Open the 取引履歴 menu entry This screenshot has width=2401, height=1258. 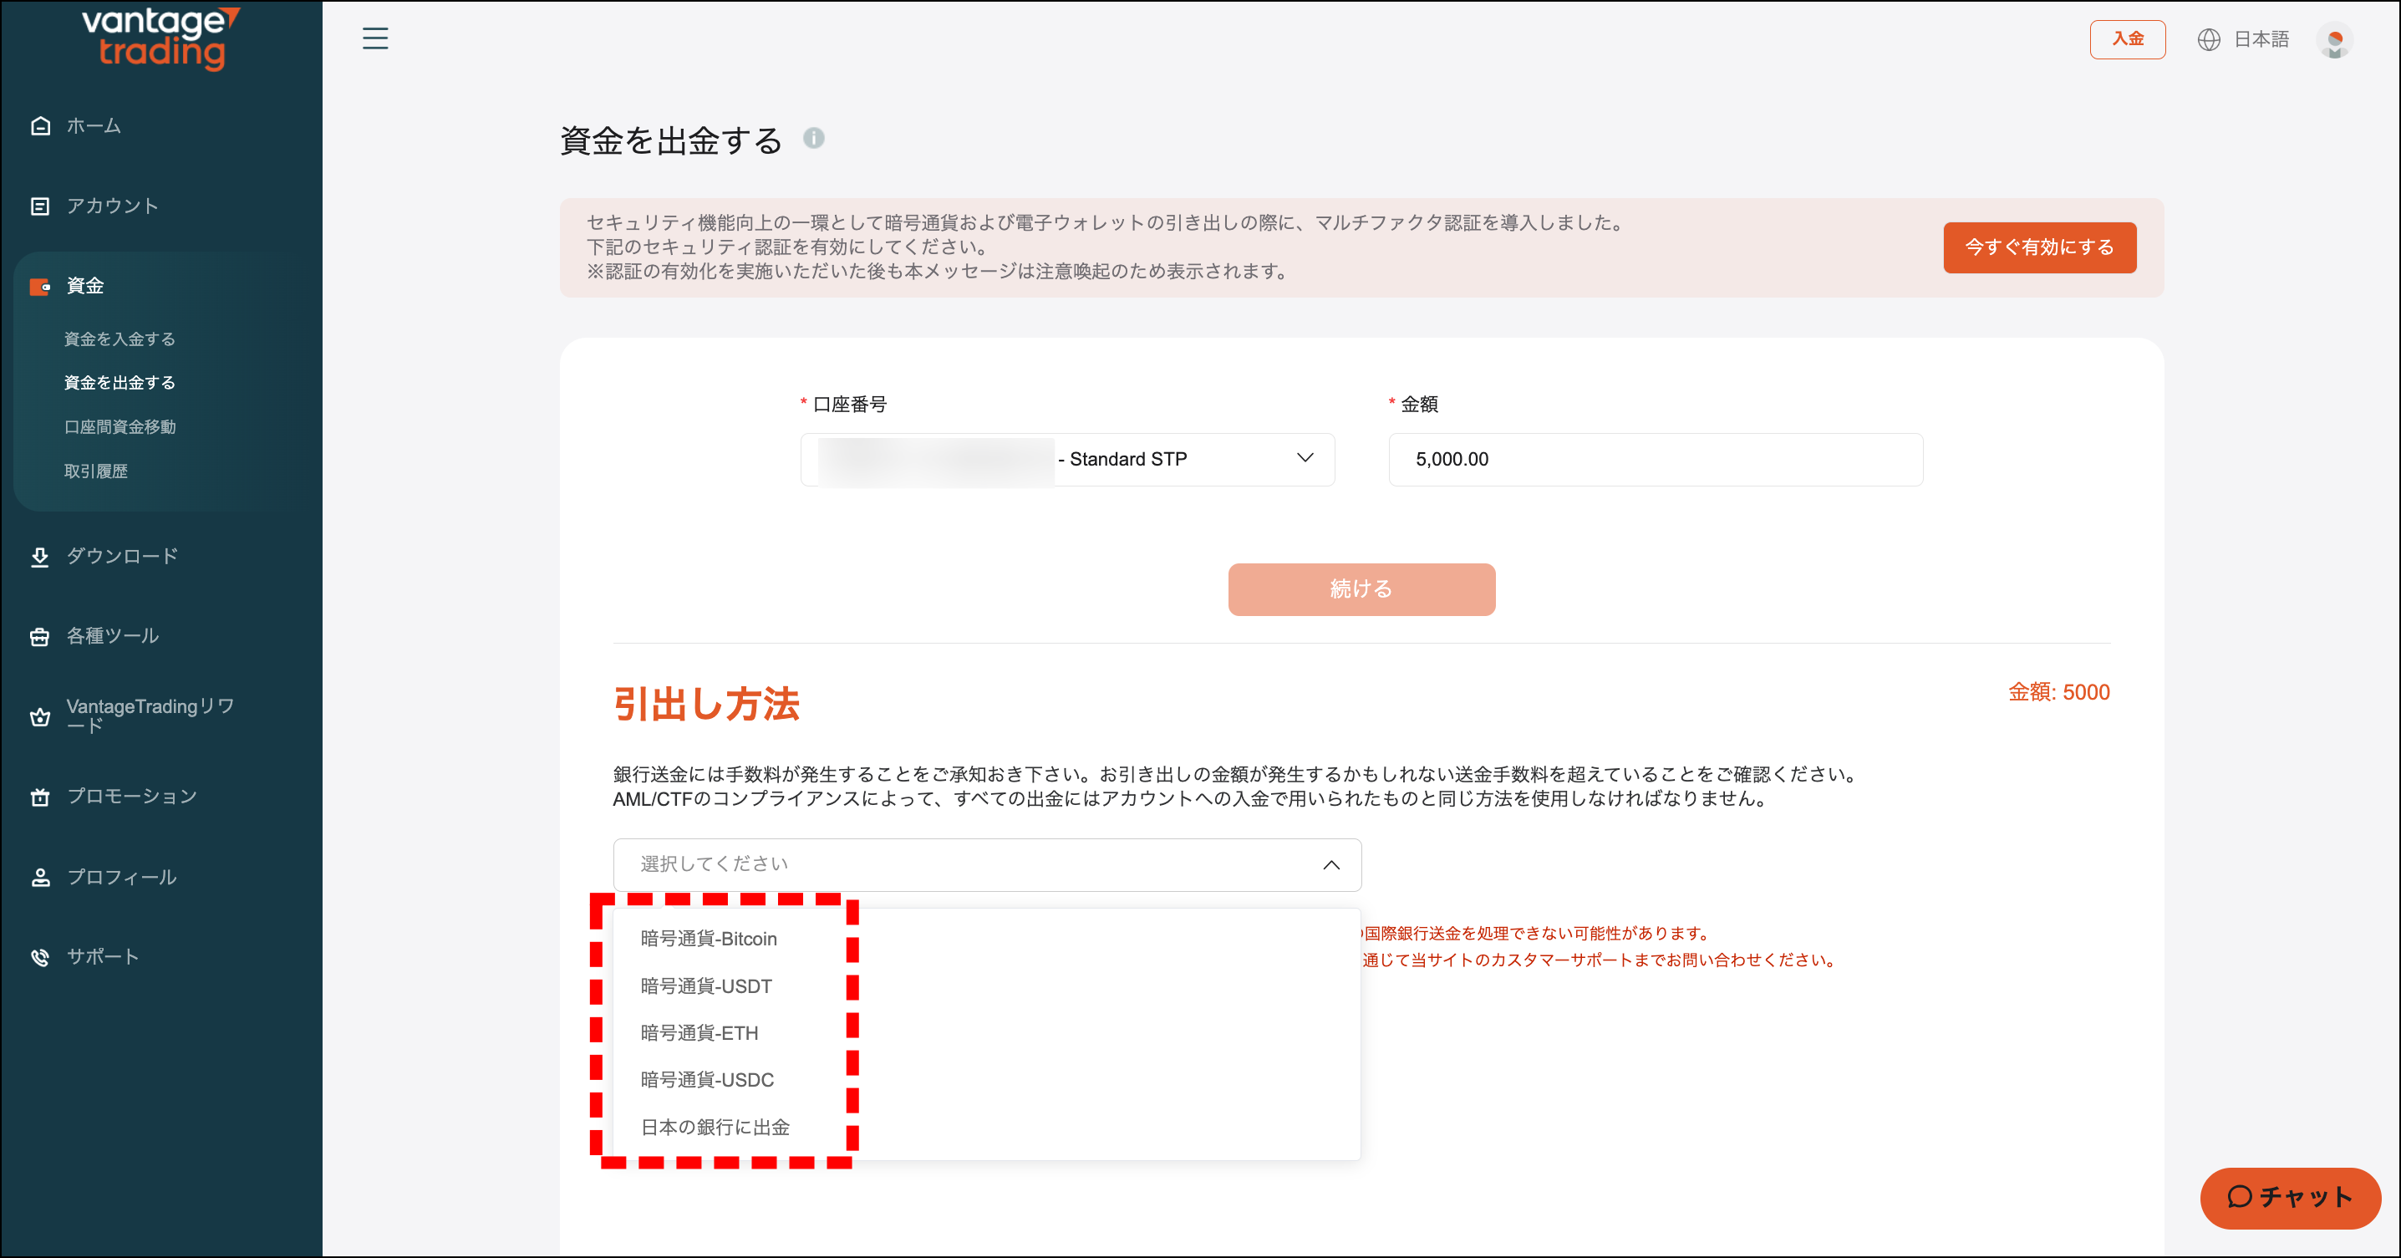[97, 470]
